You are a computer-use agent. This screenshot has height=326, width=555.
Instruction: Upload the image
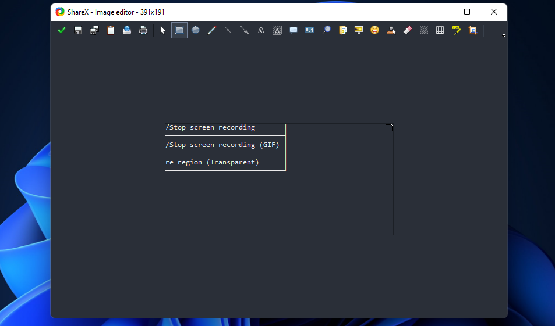tap(127, 30)
